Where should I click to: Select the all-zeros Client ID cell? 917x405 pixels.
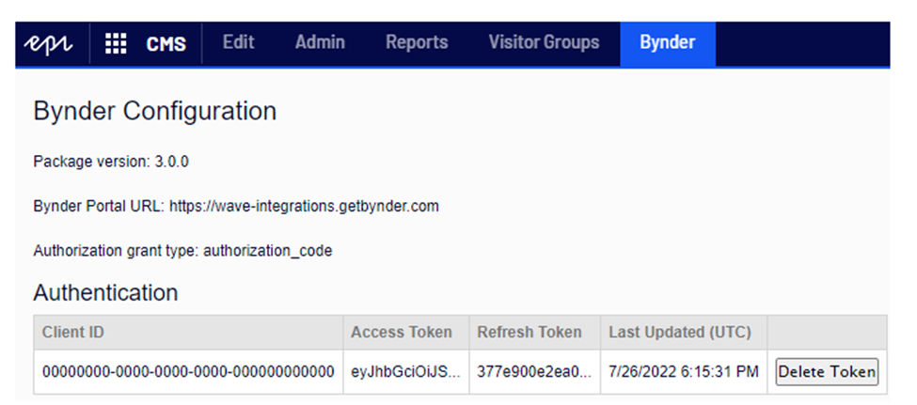tap(188, 372)
